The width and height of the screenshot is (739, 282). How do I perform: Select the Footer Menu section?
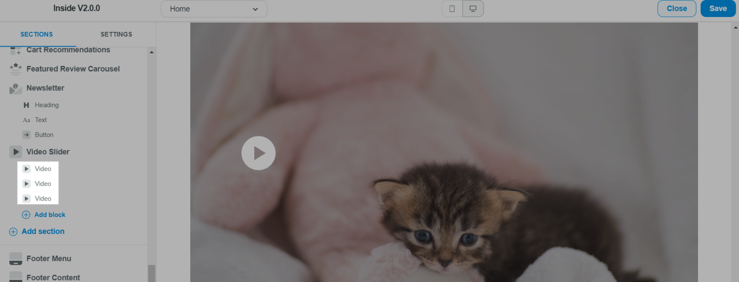48,258
